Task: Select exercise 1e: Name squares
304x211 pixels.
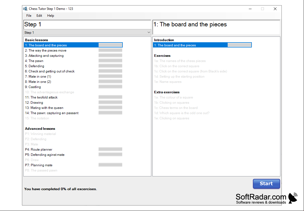Action: click(x=168, y=82)
